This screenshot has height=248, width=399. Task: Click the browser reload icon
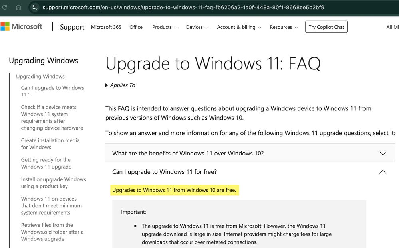coord(4,7)
